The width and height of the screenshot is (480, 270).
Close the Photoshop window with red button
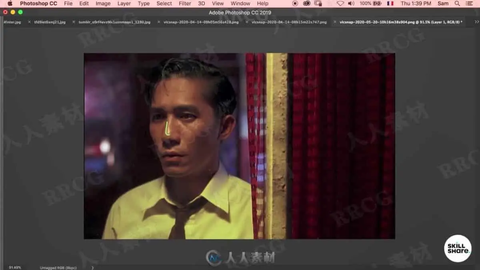click(5, 12)
